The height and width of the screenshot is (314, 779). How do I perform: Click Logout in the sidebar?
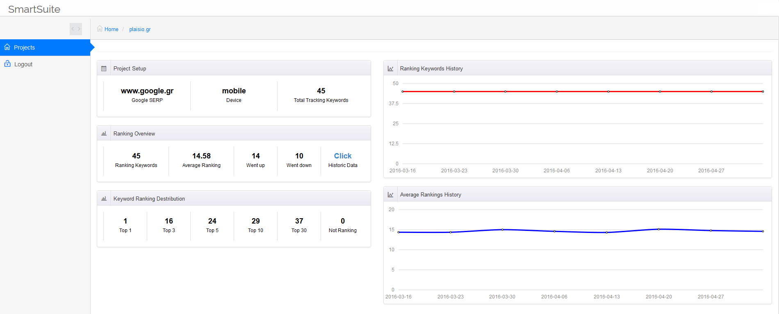coord(23,64)
